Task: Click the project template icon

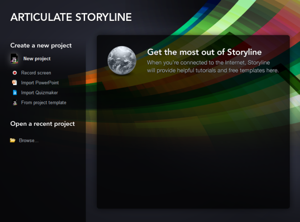Action: [x=15, y=103]
